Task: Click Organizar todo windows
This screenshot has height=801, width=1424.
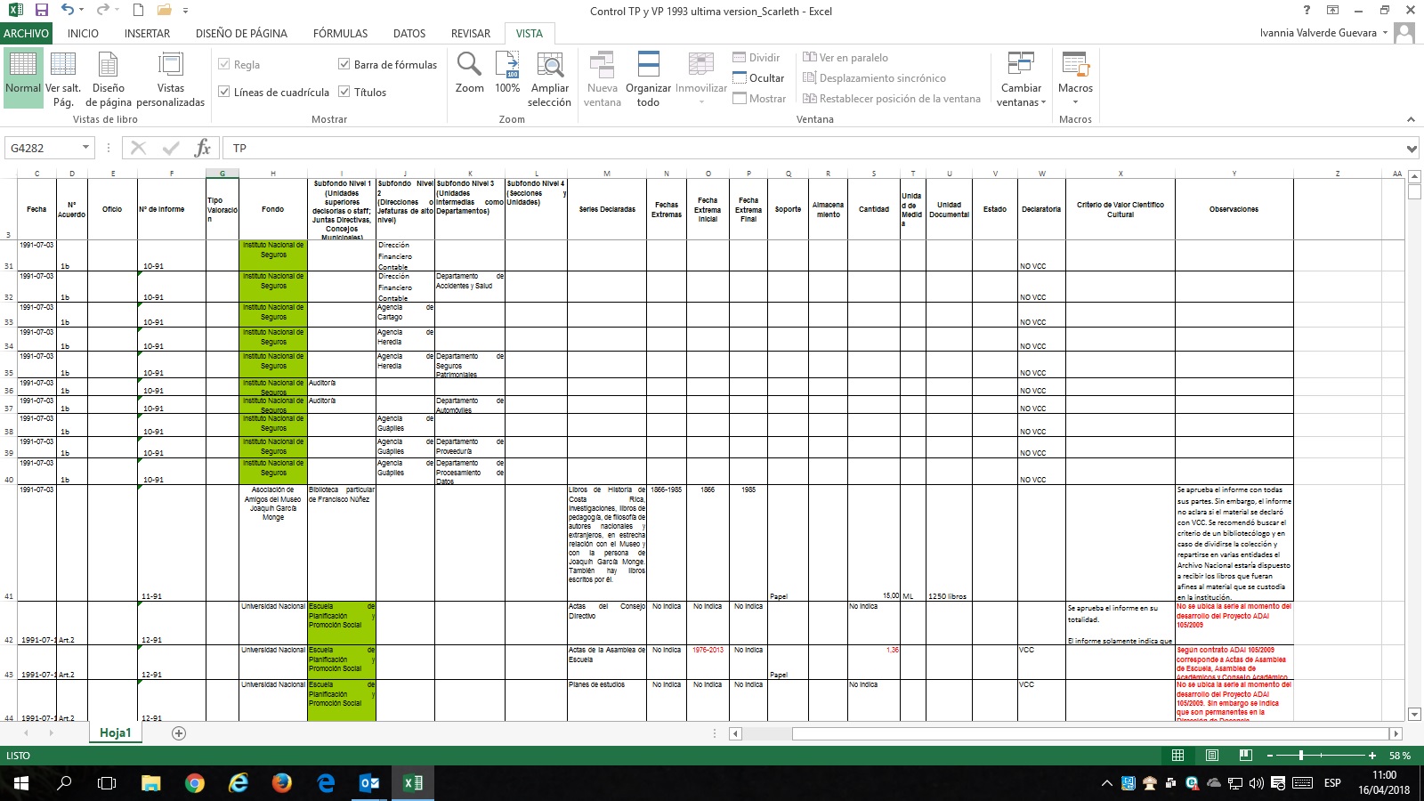Action: coord(649,78)
